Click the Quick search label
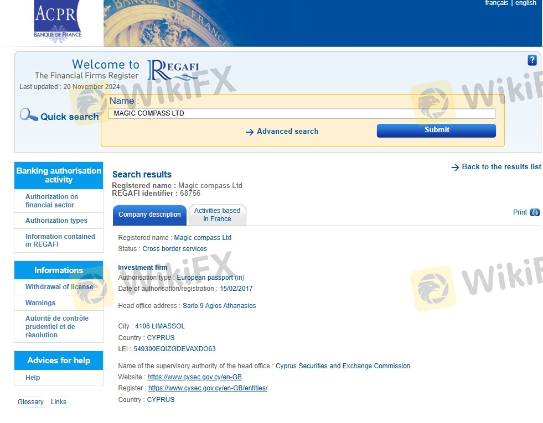The width and height of the screenshot is (543, 423). (x=70, y=117)
